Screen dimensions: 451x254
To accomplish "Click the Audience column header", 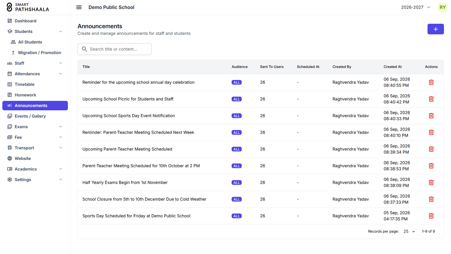I will (x=240, y=67).
